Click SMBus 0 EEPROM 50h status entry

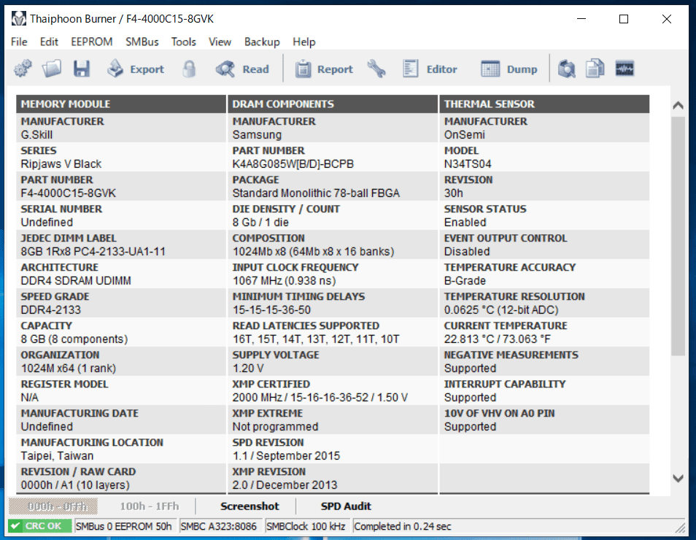click(124, 526)
